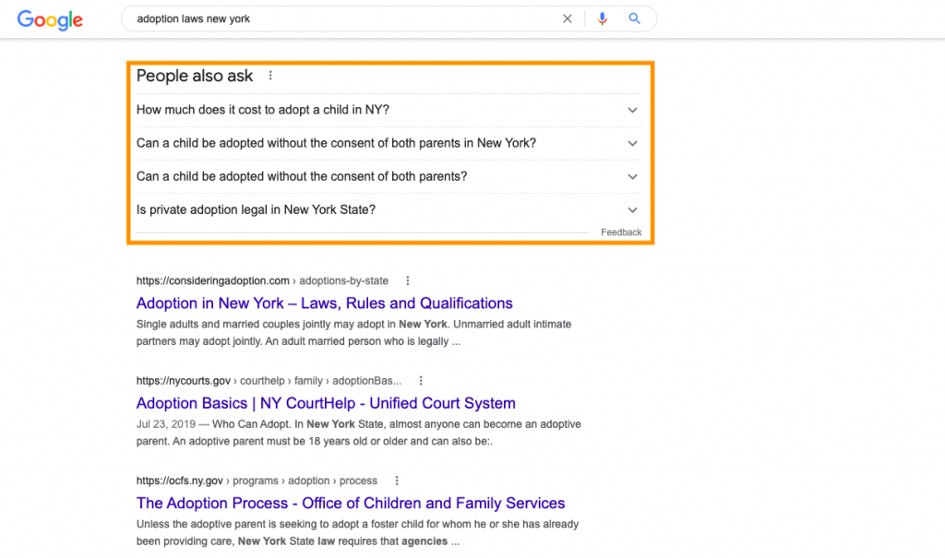Click the nycourts.gov URL breadcrumb
Viewport: 945px width, 558px height.
click(269, 381)
